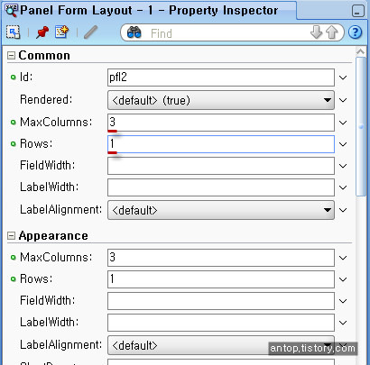
Task: Collapse the Appearance section
Action: coord(11,236)
